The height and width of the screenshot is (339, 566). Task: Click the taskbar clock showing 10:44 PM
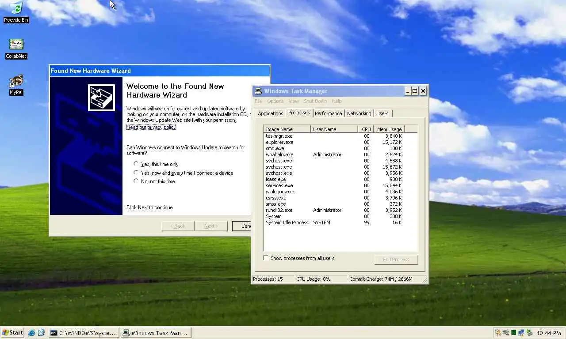[x=549, y=333]
